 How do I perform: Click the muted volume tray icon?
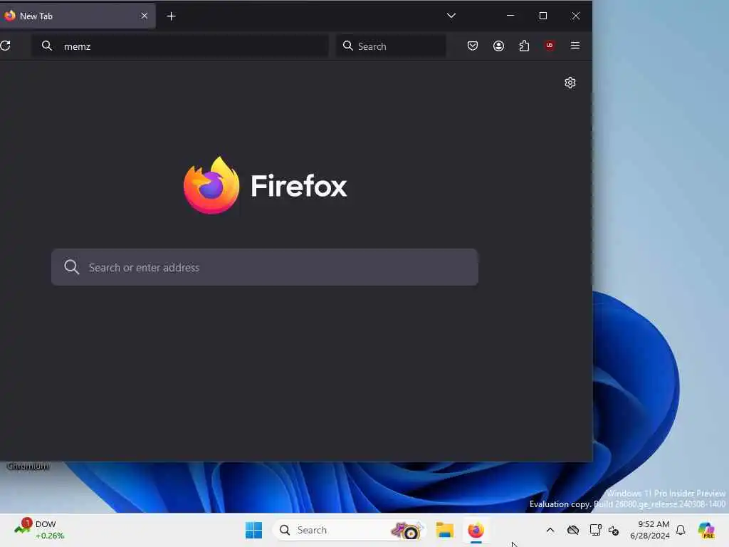[x=614, y=530]
